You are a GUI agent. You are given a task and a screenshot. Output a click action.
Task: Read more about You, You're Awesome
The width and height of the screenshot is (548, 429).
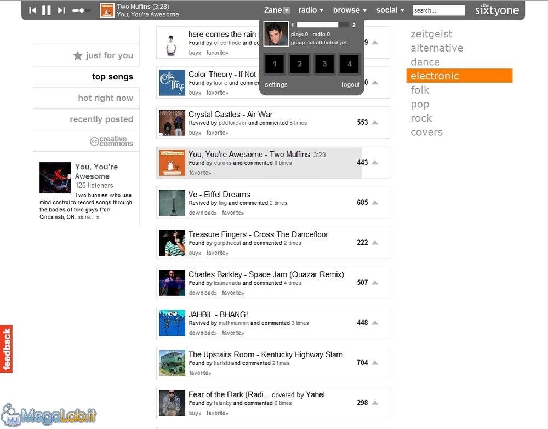click(88, 218)
